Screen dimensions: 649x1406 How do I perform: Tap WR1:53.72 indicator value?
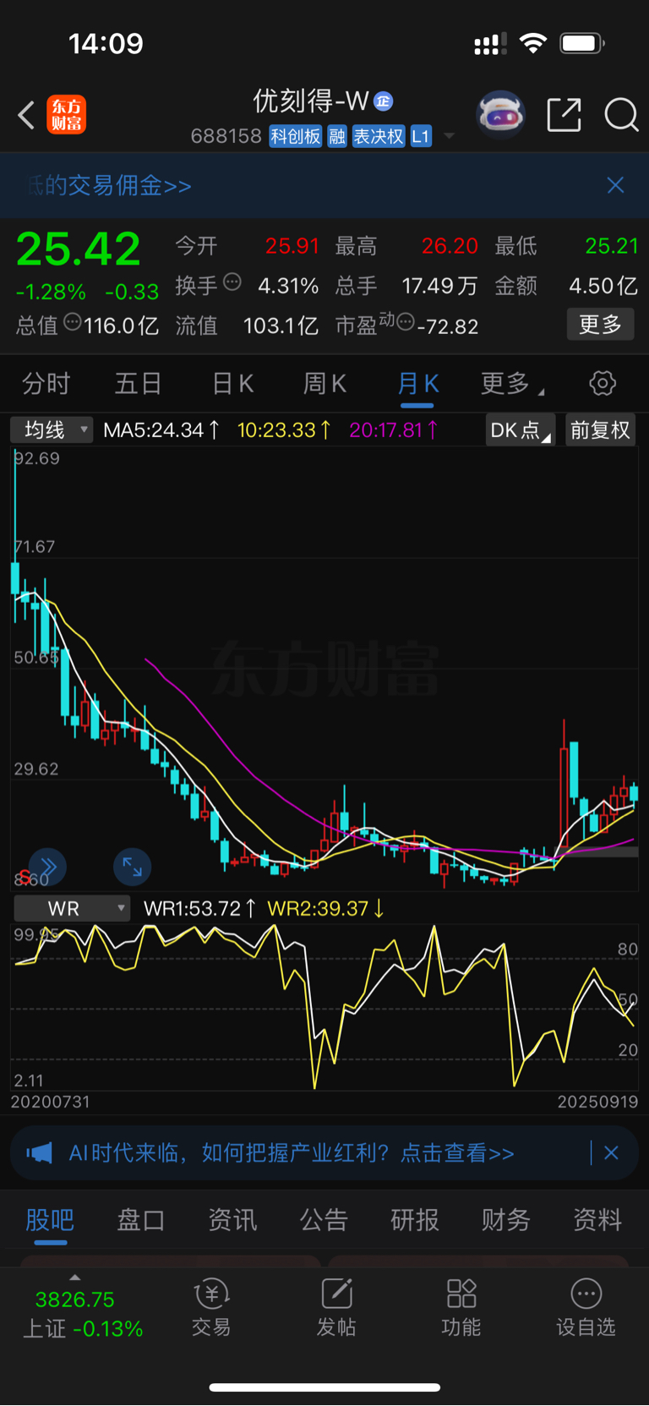199,909
